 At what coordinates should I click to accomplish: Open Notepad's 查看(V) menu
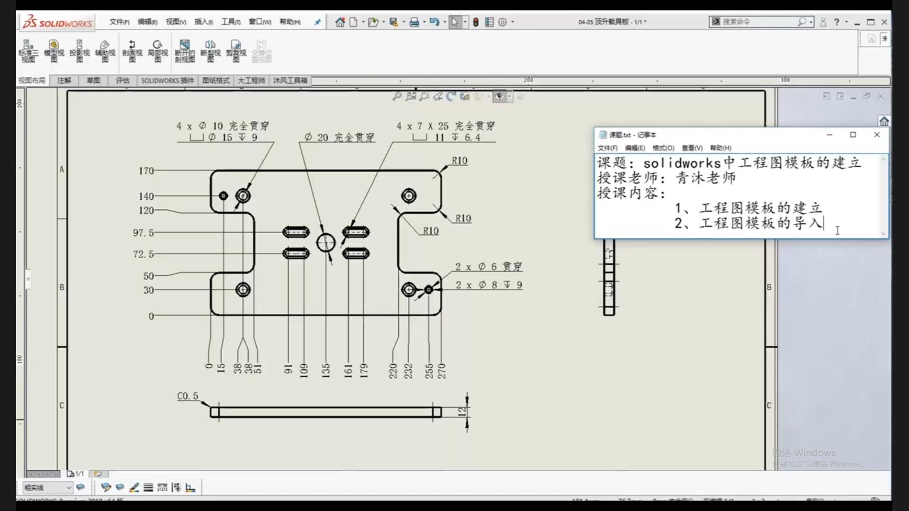pos(692,148)
